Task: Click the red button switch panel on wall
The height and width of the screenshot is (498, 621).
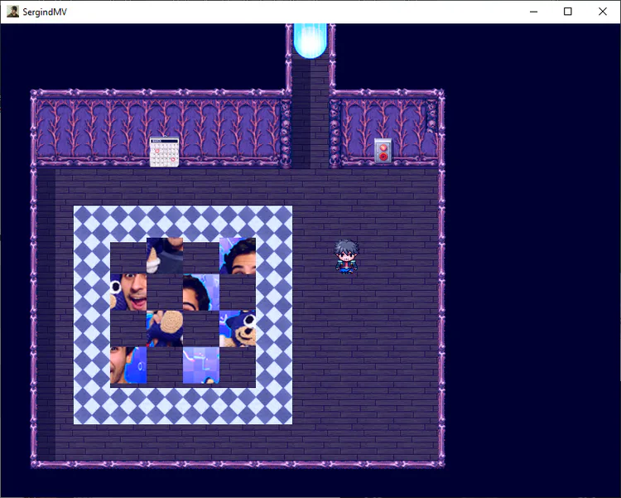Action: tap(383, 151)
